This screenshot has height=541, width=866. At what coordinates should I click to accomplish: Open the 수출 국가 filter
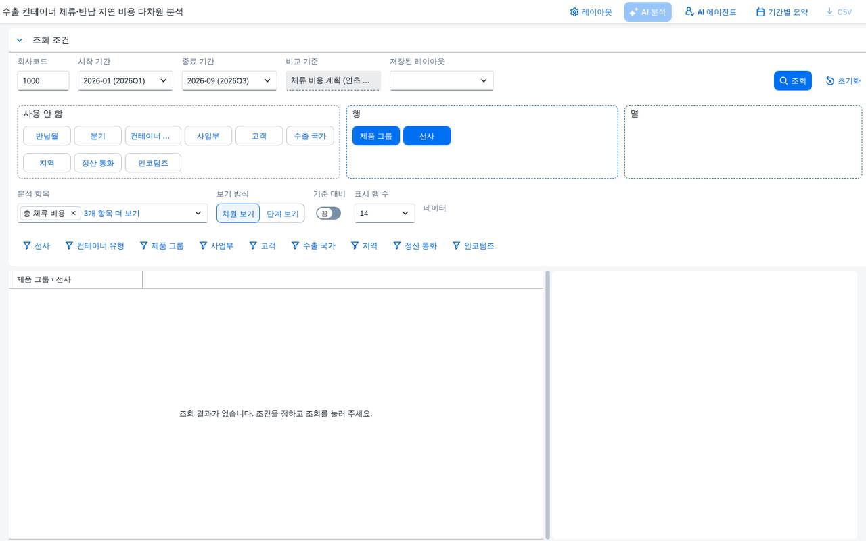(313, 245)
